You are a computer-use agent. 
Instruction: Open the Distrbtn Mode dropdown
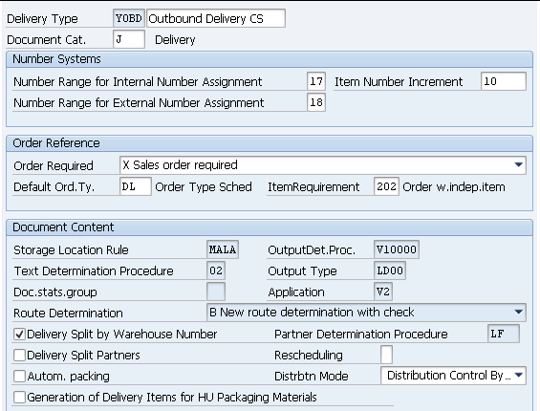[519, 376]
